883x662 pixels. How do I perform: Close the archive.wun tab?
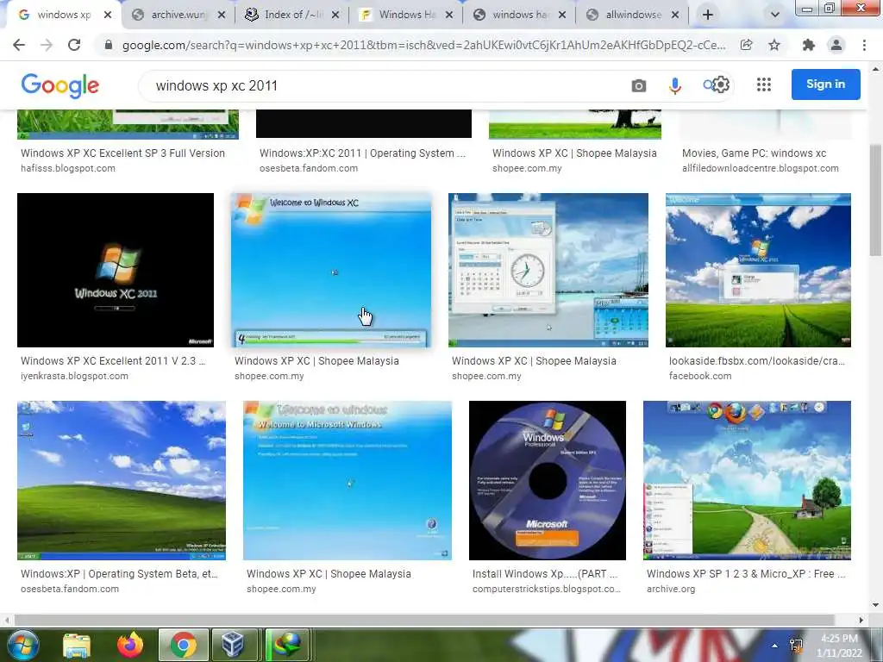[x=222, y=16]
